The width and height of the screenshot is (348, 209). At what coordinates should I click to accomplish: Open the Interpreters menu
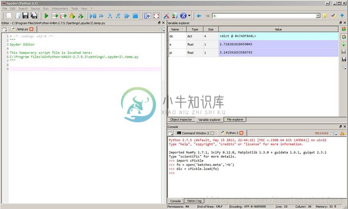click(60, 8)
